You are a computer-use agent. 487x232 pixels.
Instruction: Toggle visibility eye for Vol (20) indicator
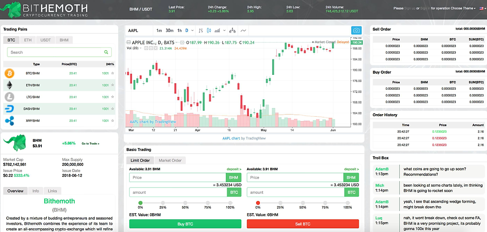click(146, 48)
